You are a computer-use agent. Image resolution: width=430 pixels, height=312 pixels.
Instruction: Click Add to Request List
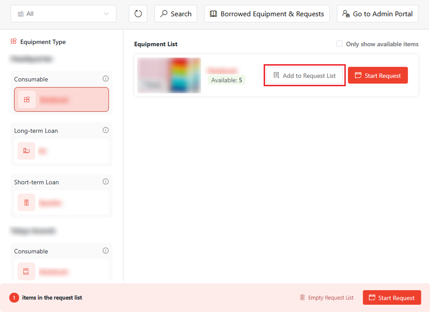point(304,75)
